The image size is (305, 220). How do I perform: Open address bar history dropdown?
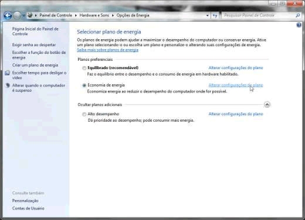(208, 15)
